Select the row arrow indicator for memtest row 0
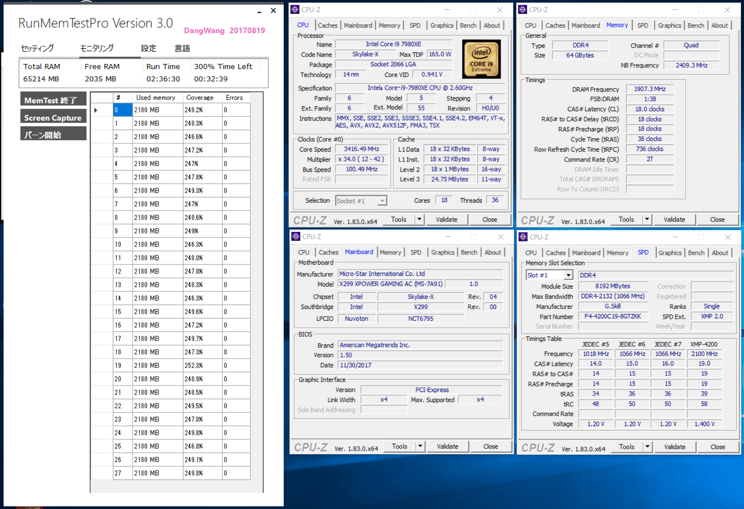 point(96,110)
